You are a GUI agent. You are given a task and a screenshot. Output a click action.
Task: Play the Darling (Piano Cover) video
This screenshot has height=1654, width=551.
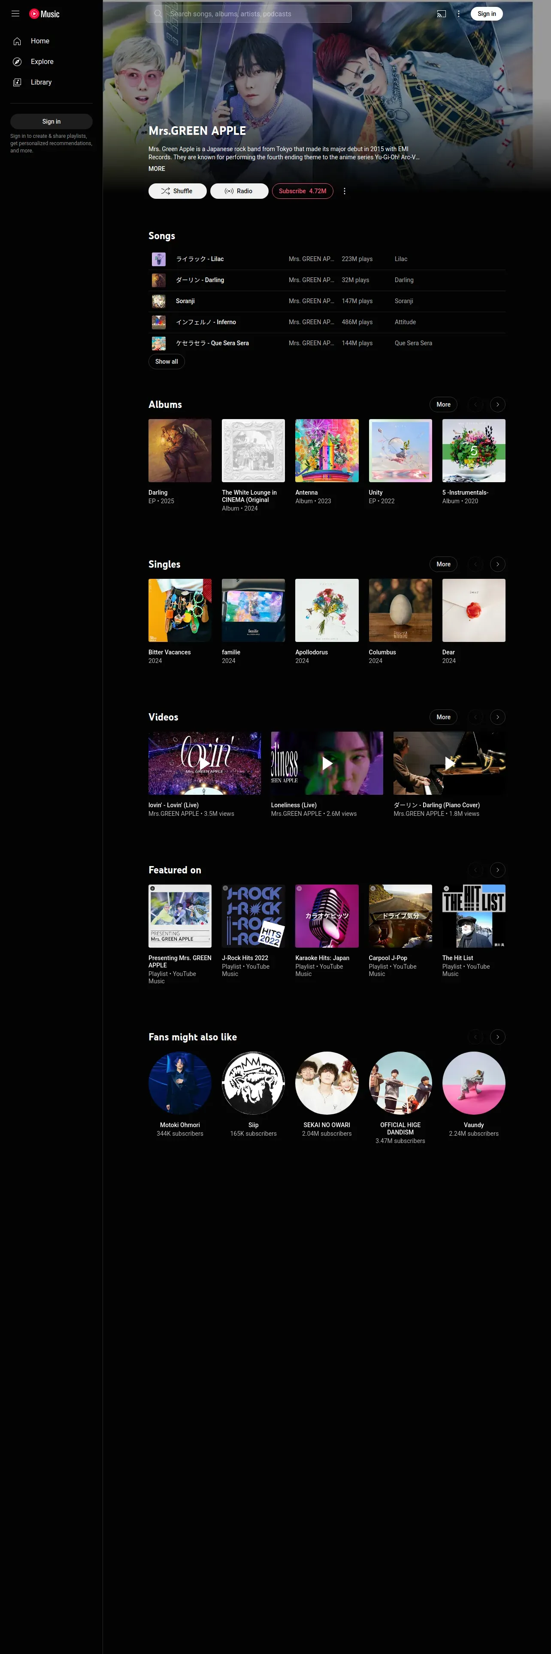tap(450, 763)
